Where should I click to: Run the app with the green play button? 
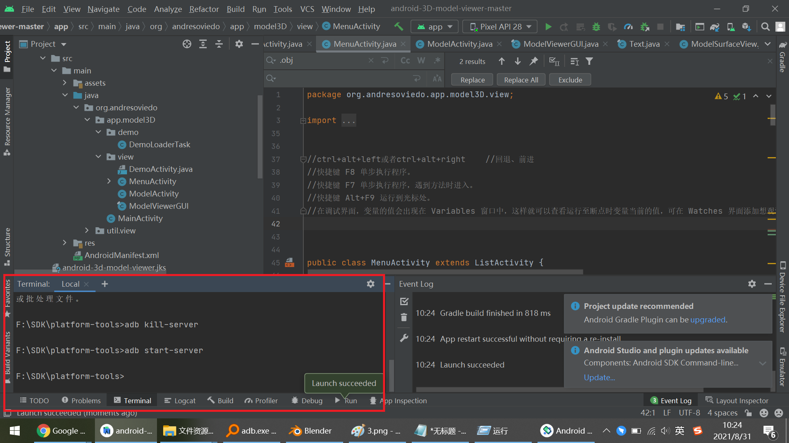[549, 27]
